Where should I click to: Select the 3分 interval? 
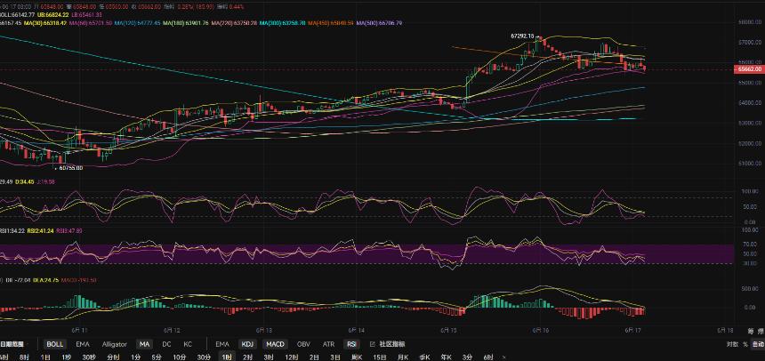[x=467, y=357]
